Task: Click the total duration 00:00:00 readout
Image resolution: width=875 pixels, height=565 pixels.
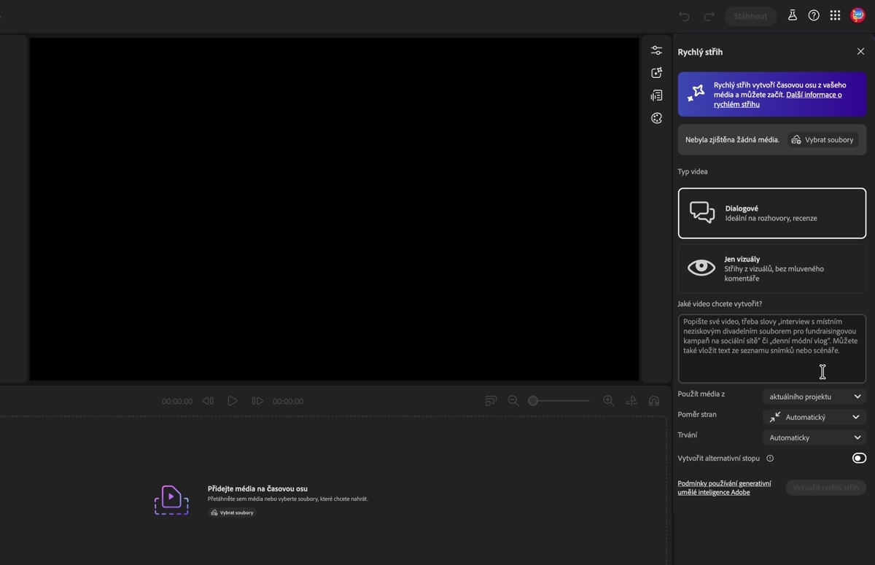Action: [x=288, y=402]
